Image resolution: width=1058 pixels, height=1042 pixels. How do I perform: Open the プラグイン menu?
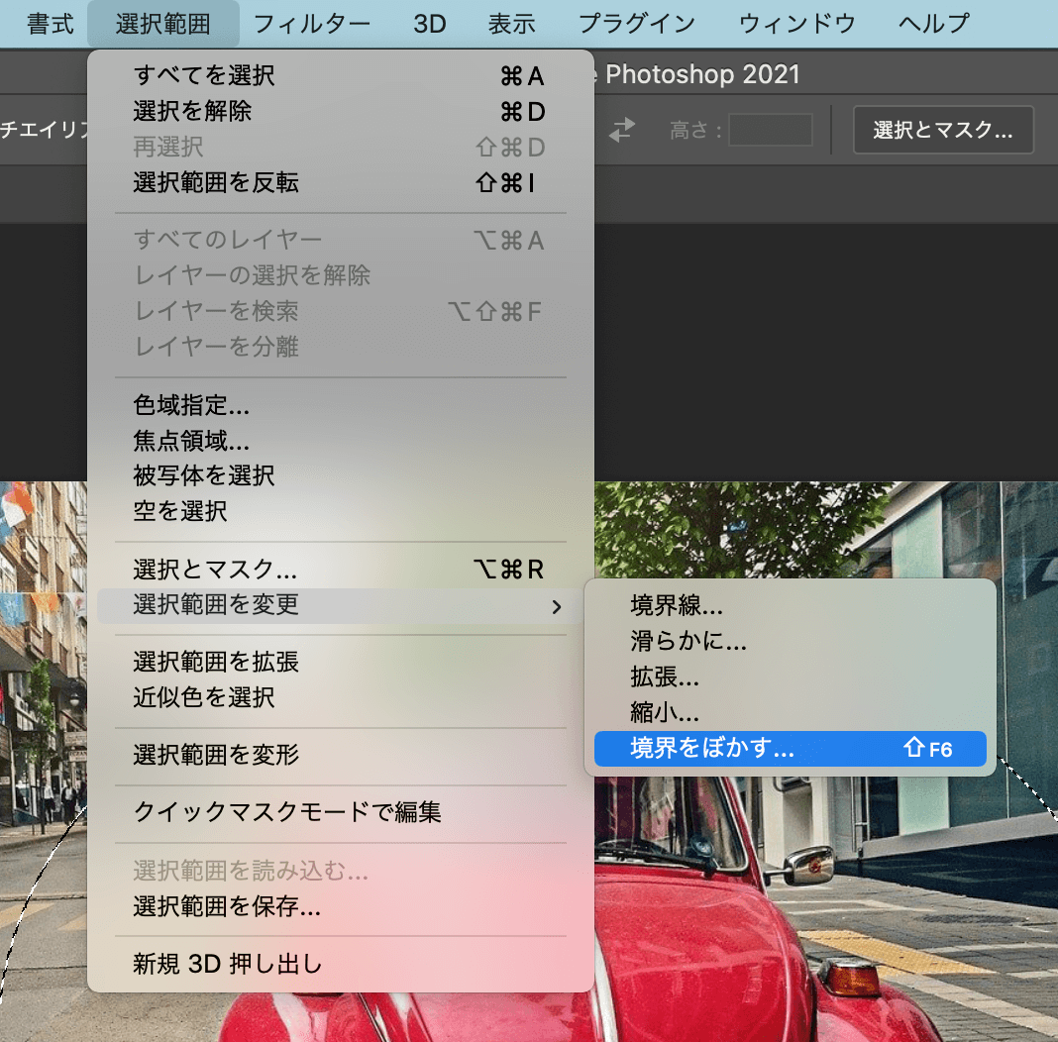(x=637, y=24)
